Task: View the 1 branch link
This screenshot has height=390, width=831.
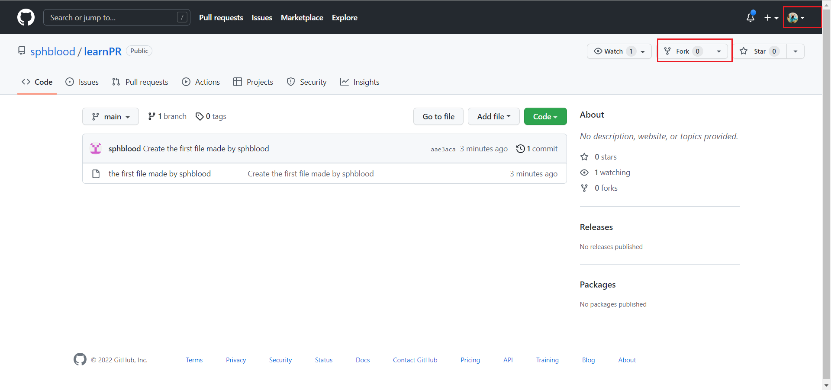Action: [167, 116]
